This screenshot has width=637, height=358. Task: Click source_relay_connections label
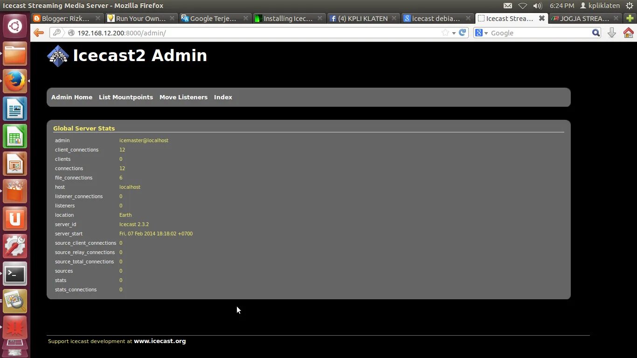pos(85,252)
